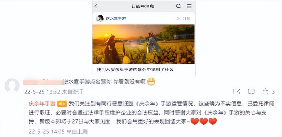Like the comment with the thumbs-up icon
This screenshot has width=282, height=137.
(266, 92)
